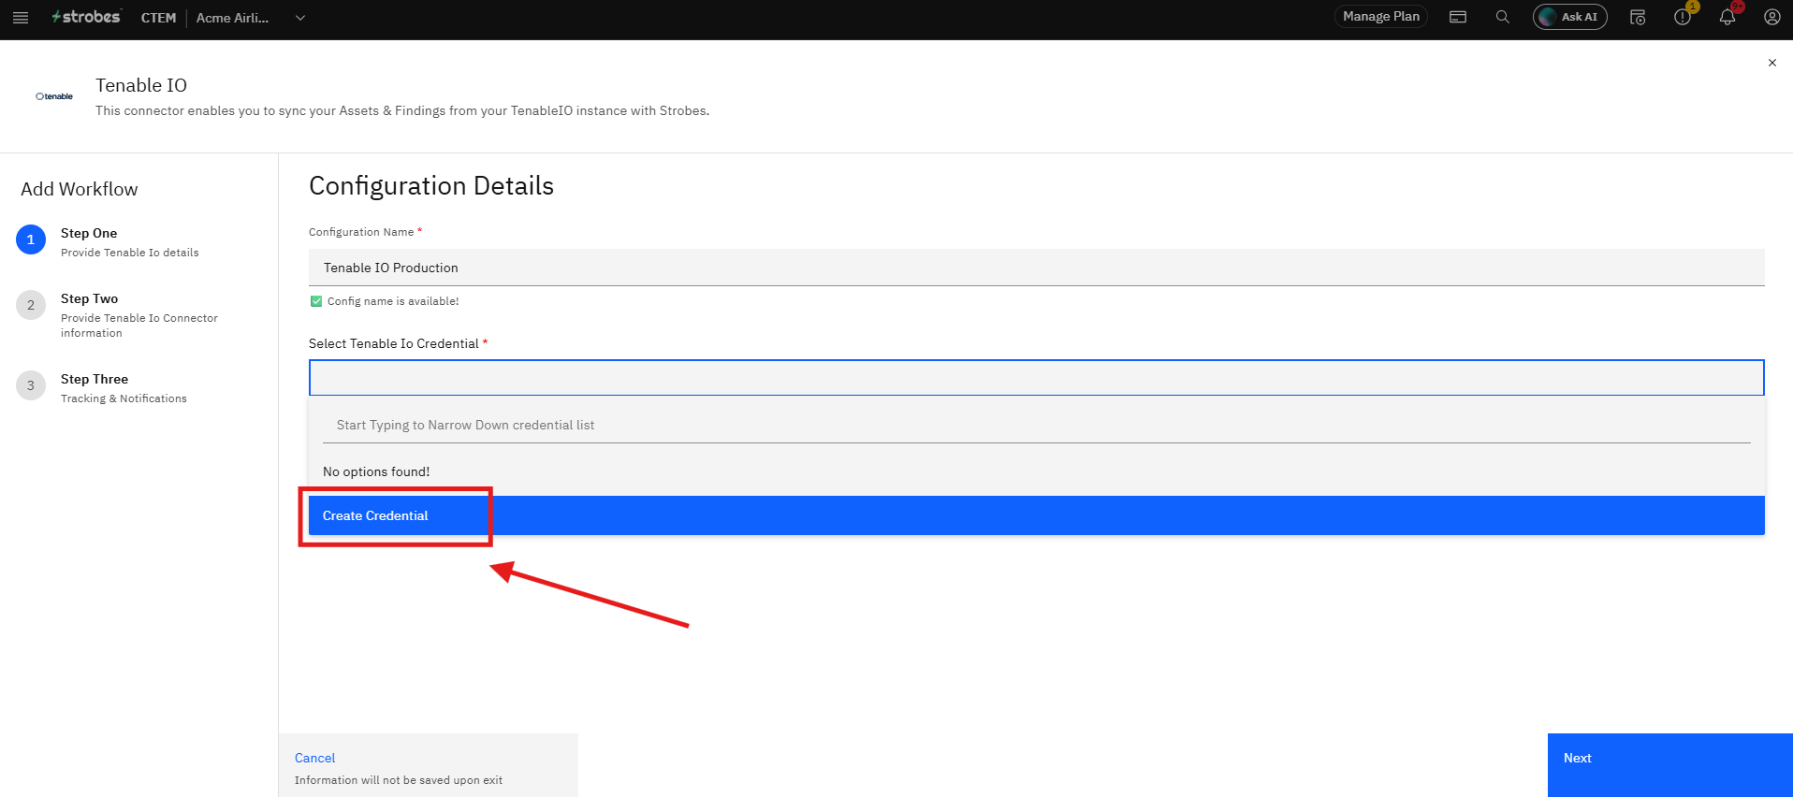
Task: Click the 'Configuration Details' heading
Action: point(431,186)
